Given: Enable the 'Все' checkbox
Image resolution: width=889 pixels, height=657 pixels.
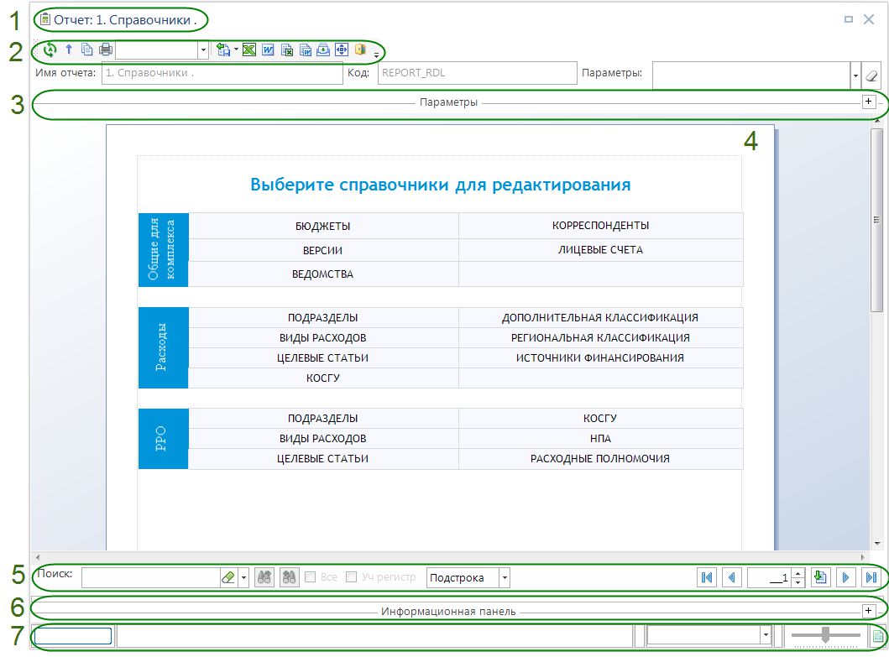Looking at the screenshot, I should pyautogui.click(x=311, y=577).
